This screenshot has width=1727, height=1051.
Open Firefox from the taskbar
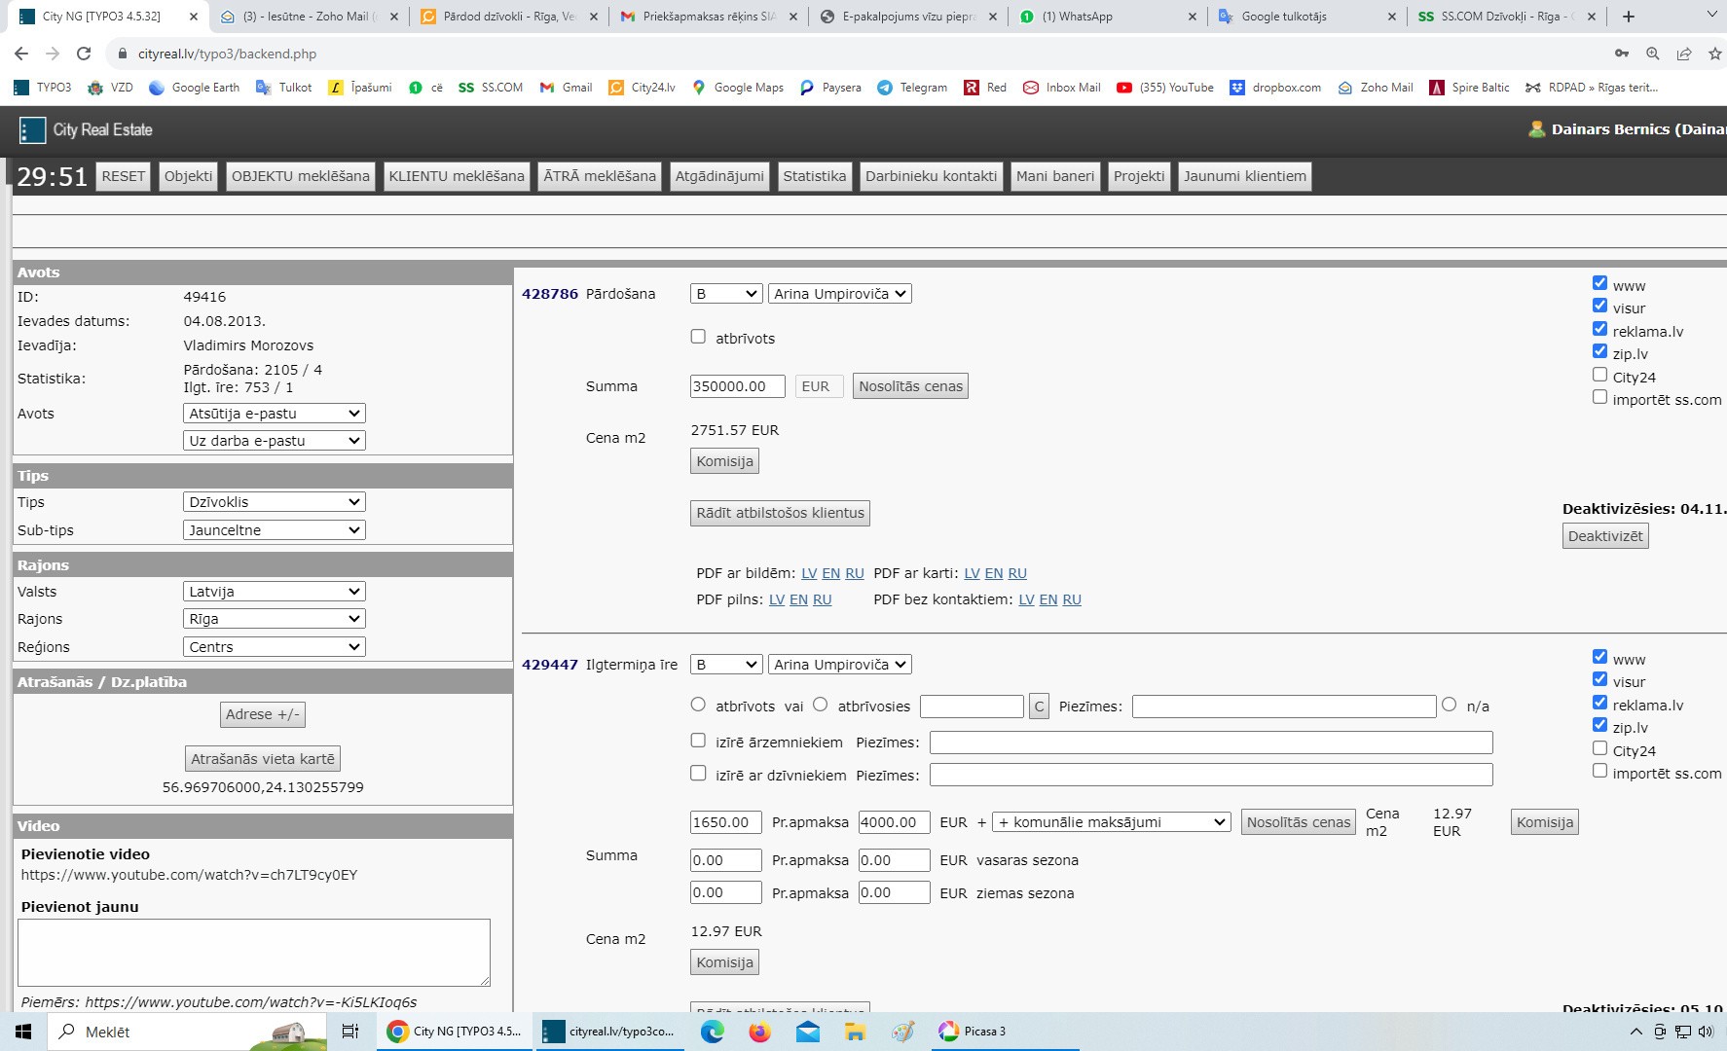759,1032
